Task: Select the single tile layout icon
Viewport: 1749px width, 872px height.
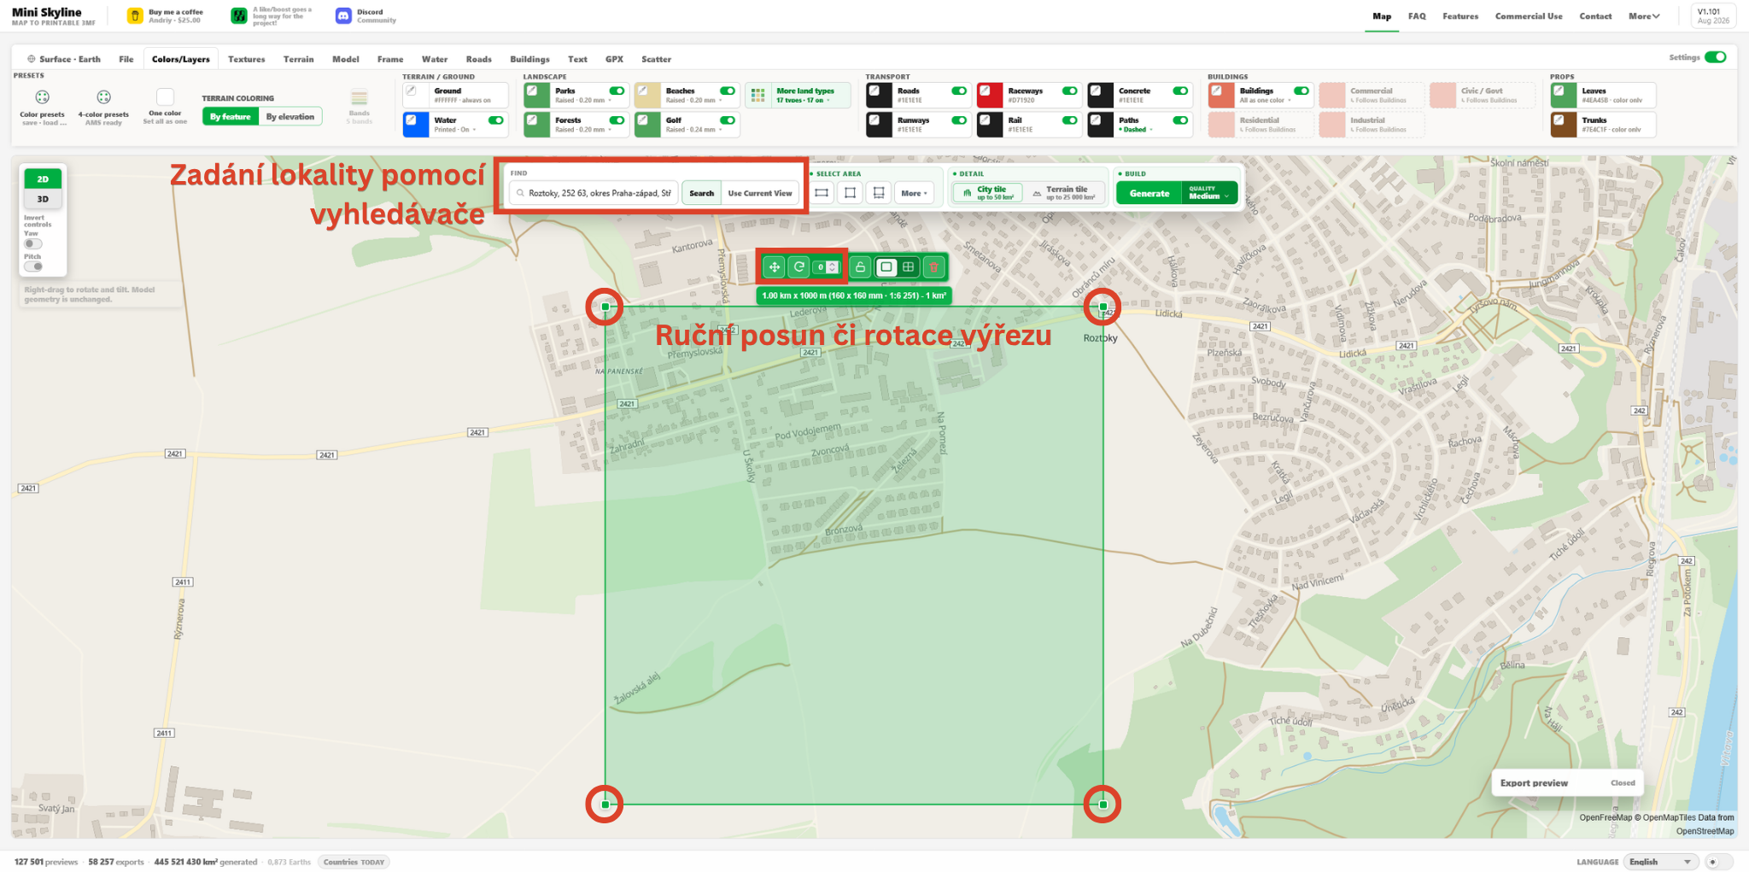Action: [886, 267]
